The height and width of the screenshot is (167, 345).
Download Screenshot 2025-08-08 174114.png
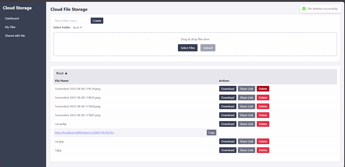pos(228,89)
